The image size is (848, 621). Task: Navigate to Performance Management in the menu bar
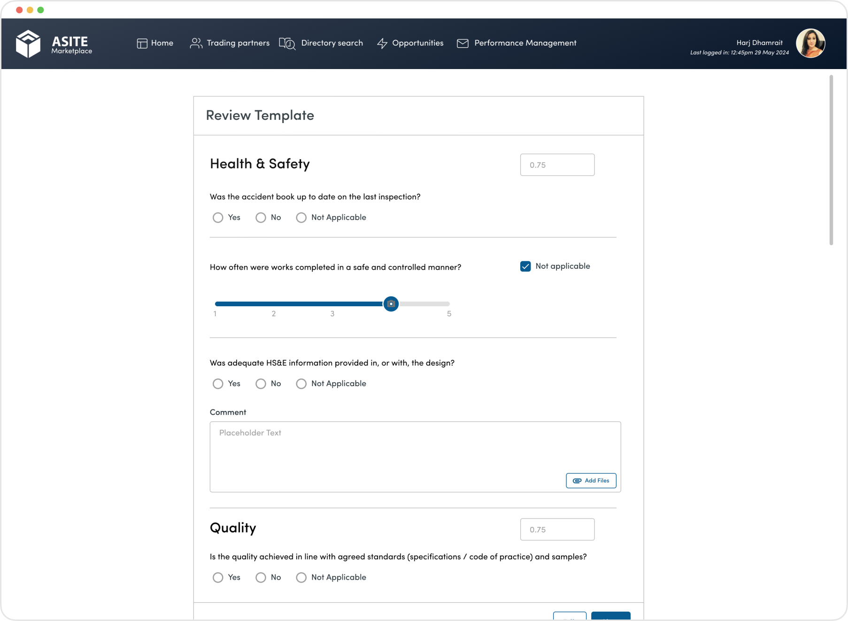[x=524, y=43]
